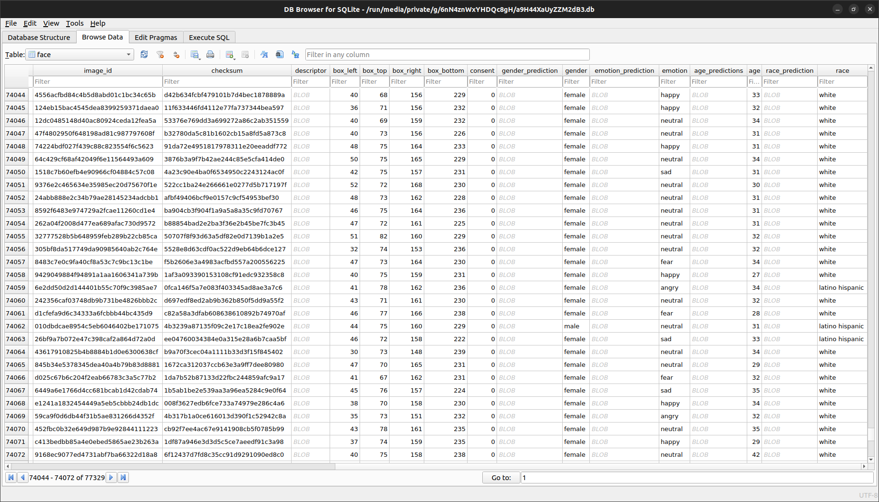Image resolution: width=879 pixels, height=502 pixels.
Task: Select descriptor BLOB cell in row 74050
Action: coord(311,172)
